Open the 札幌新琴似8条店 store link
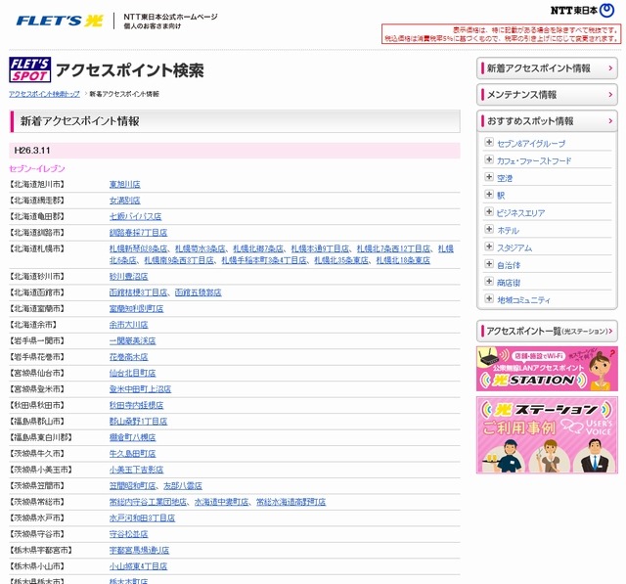 pyautogui.click(x=138, y=248)
